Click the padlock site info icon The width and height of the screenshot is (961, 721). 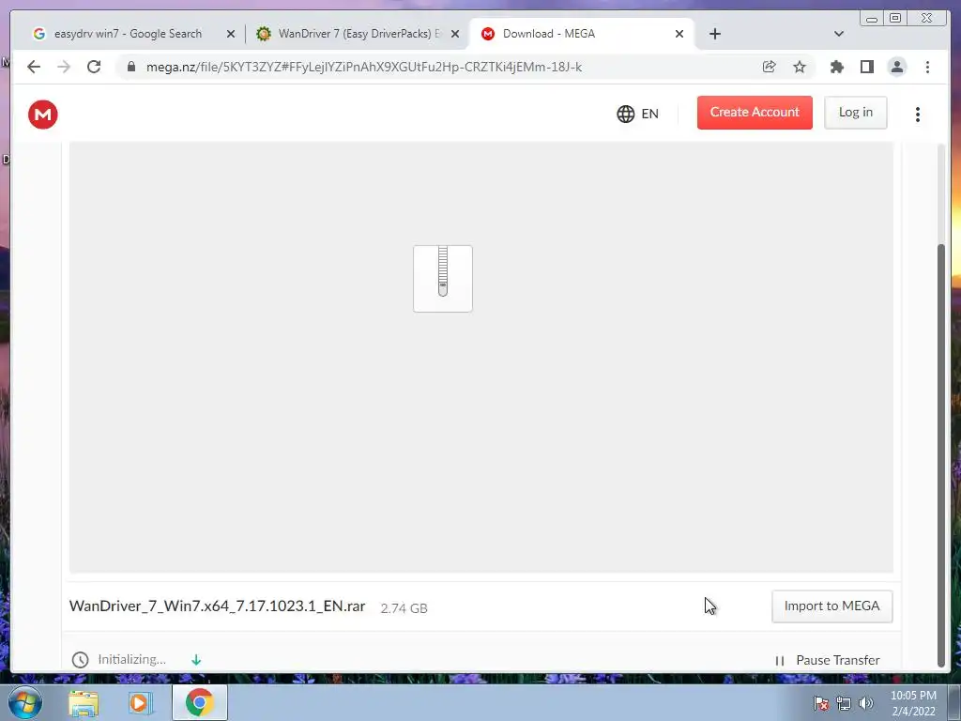130,67
